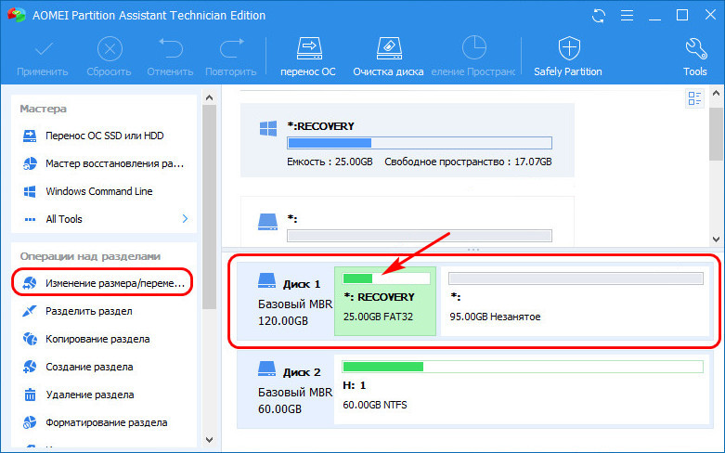Click sidebar scrollbar up arrow
Image resolution: width=725 pixels, height=453 pixels.
pos(210,98)
